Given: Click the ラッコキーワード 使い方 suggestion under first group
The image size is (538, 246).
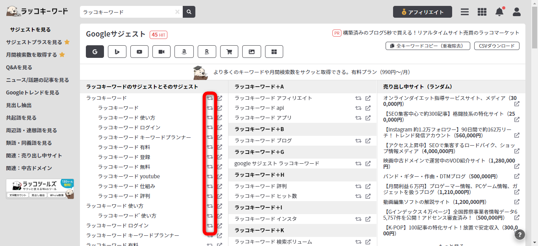Looking at the screenshot, I should point(126,118).
